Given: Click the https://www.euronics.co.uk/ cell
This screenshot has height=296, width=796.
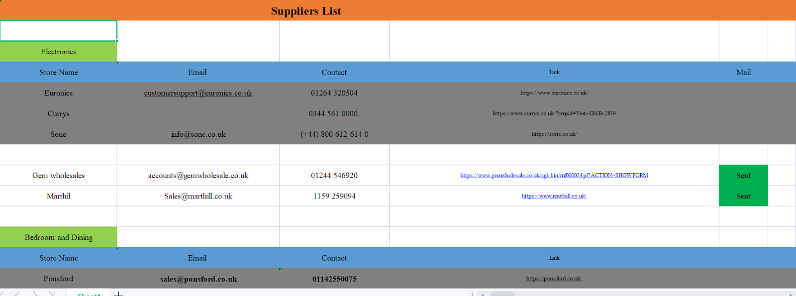Looking at the screenshot, I should (554, 93).
